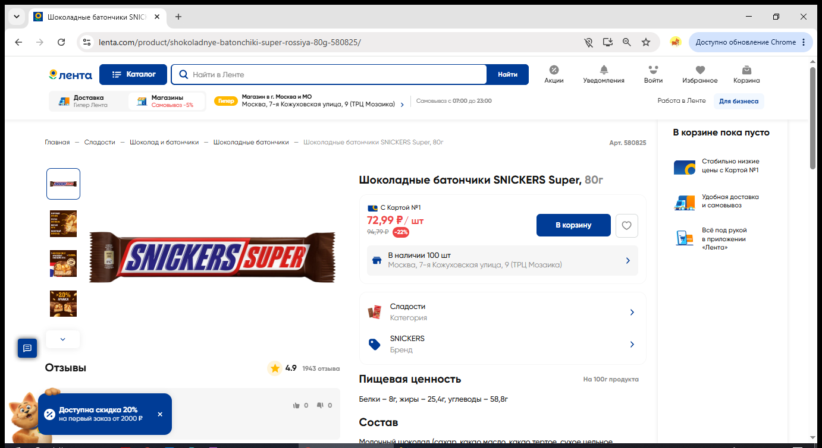This screenshot has width=822, height=448.
Task: Click the Арт. 580825 article number
Action: pos(628,143)
